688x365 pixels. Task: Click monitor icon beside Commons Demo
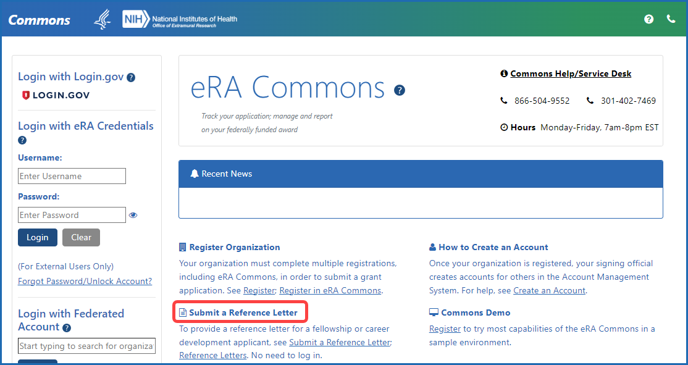pyautogui.click(x=434, y=313)
